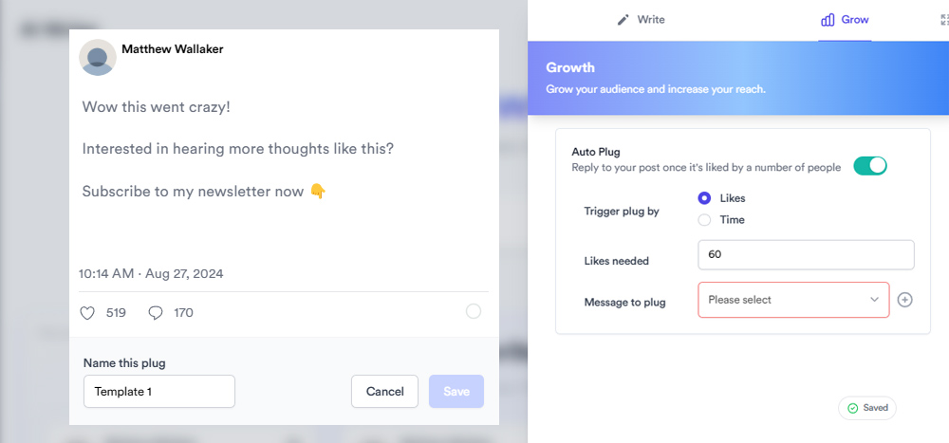Click Matthew Wallaker's profile avatar
This screenshot has width=949, height=443.
[x=98, y=58]
